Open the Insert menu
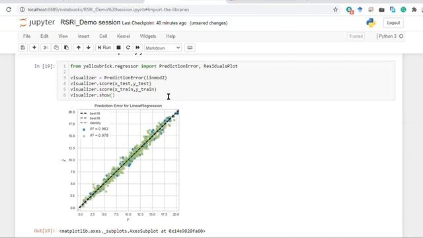This screenshot has height=238, width=423. pyautogui.click(x=84, y=36)
